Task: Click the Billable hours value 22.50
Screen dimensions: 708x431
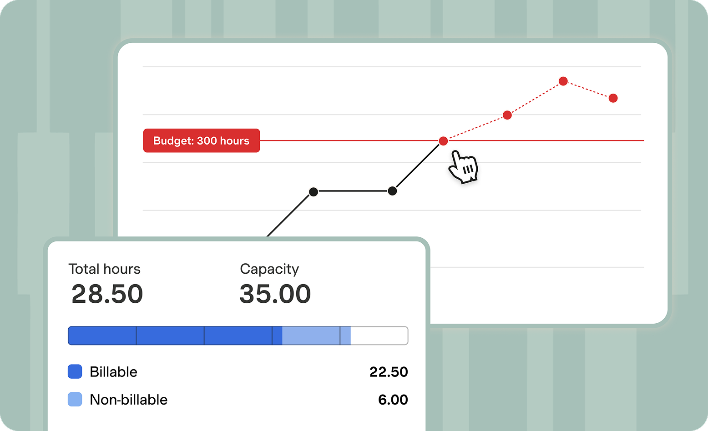Action: pyautogui.click(x=389, y=372)
